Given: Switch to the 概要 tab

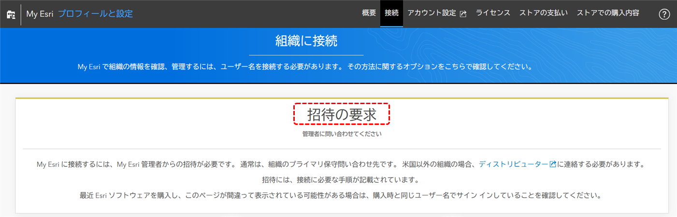Looking at the screenshot, I should coord(369,13).
